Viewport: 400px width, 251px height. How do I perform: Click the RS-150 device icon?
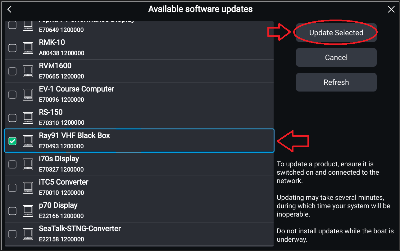coord(28,118)
